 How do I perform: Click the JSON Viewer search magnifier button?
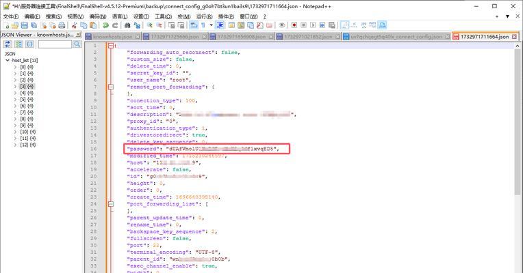click(77, 44)
